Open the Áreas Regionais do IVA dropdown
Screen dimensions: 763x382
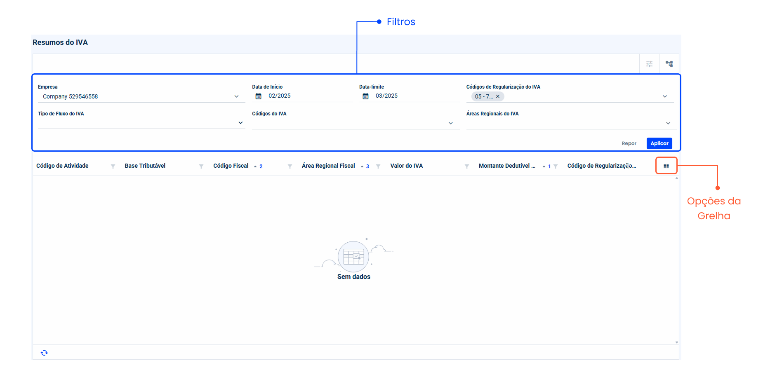click(668, 123)
